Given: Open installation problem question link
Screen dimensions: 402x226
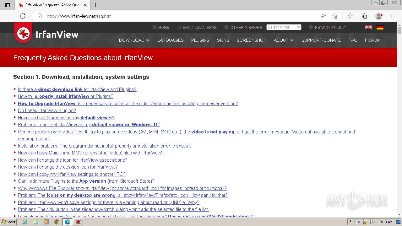Looking at the screenshot, I should point(104,146).
